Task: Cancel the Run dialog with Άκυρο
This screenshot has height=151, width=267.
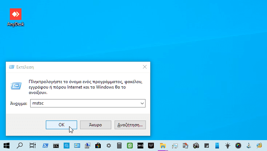Action: click(x=96, y=125)
